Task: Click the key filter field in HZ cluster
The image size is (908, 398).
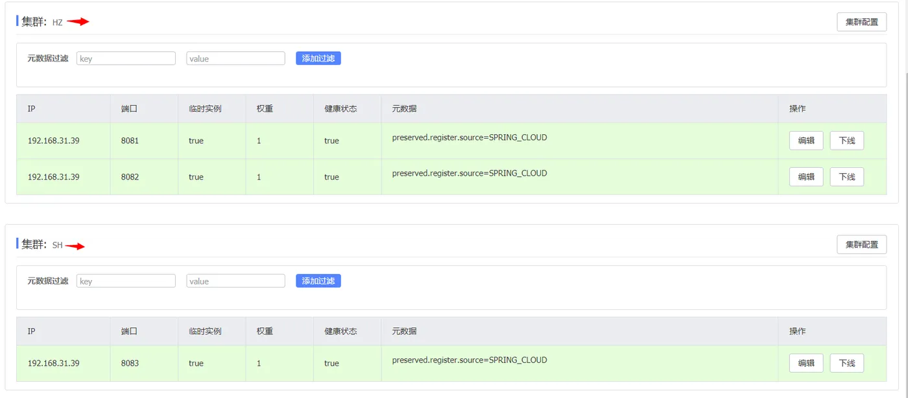Action: point(126,58)
